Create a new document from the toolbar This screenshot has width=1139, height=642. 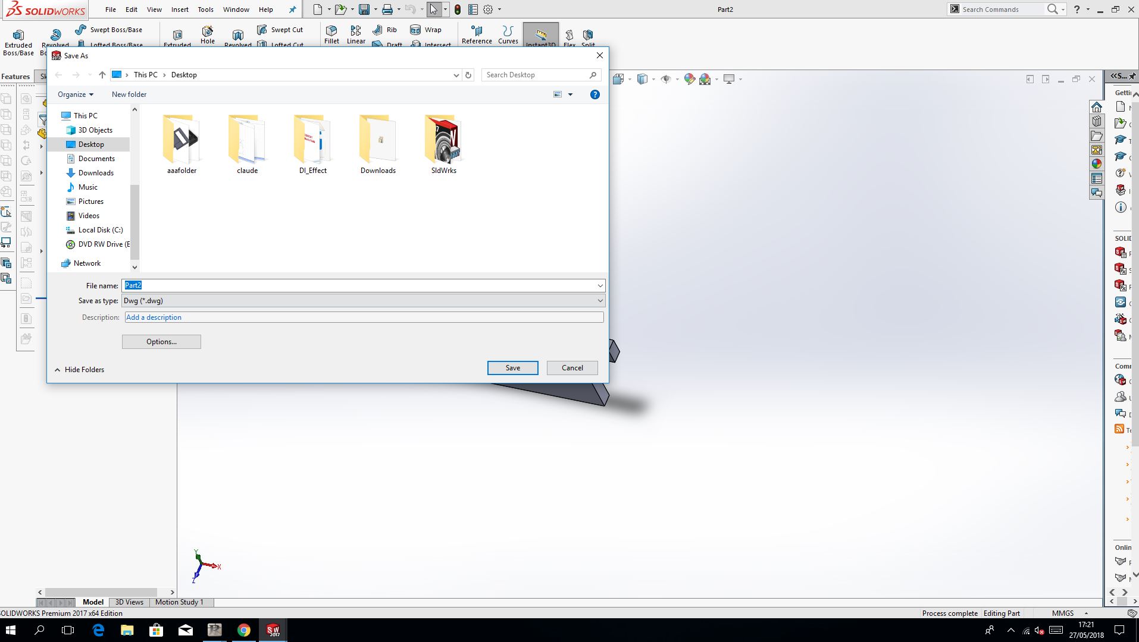318,10
